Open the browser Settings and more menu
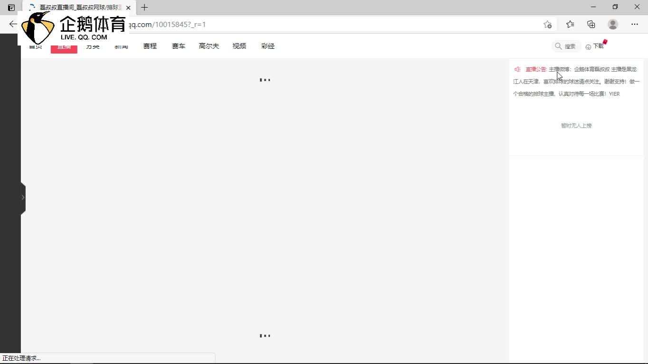 tap(635, 24)
